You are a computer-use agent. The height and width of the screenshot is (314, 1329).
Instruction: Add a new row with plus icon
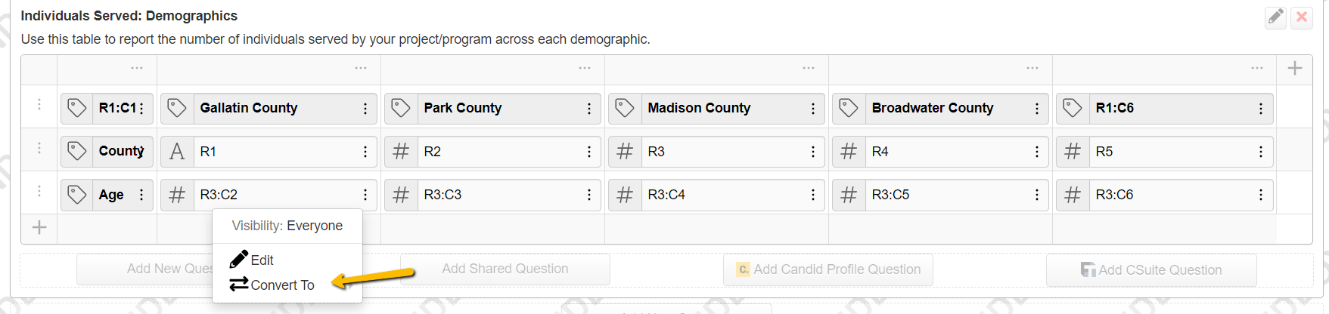pyautogui.click(x=39, y=227)
